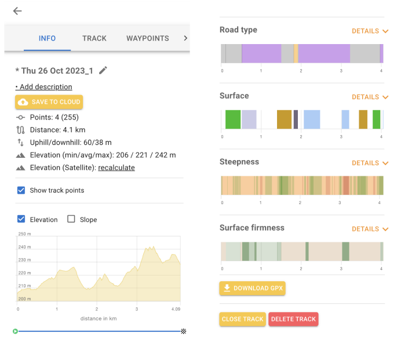Expand Surface details
The height and width of the screenshot is (348, 397).
369,97
